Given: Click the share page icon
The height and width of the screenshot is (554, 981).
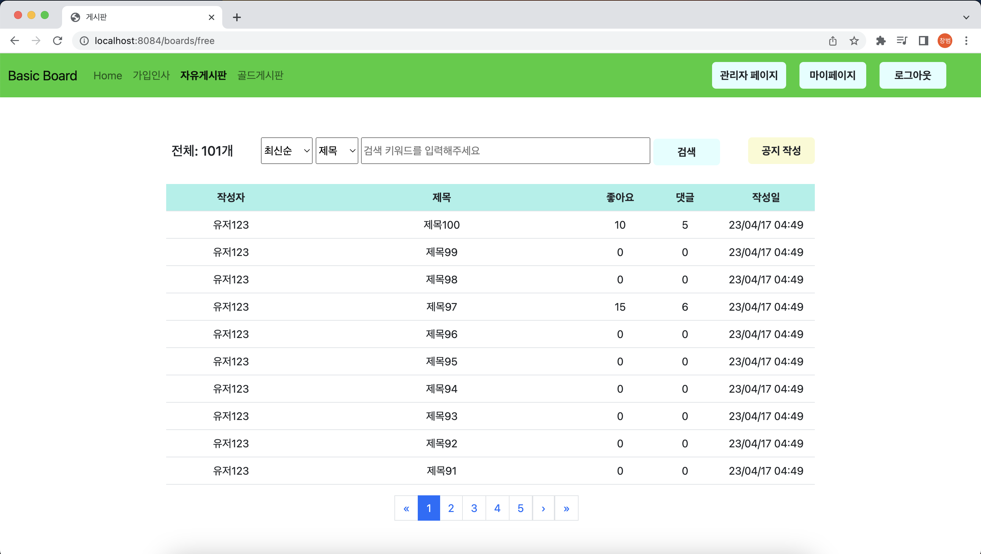Looking at the screenshot, I should pyautogui.click(x=833, y=41).
